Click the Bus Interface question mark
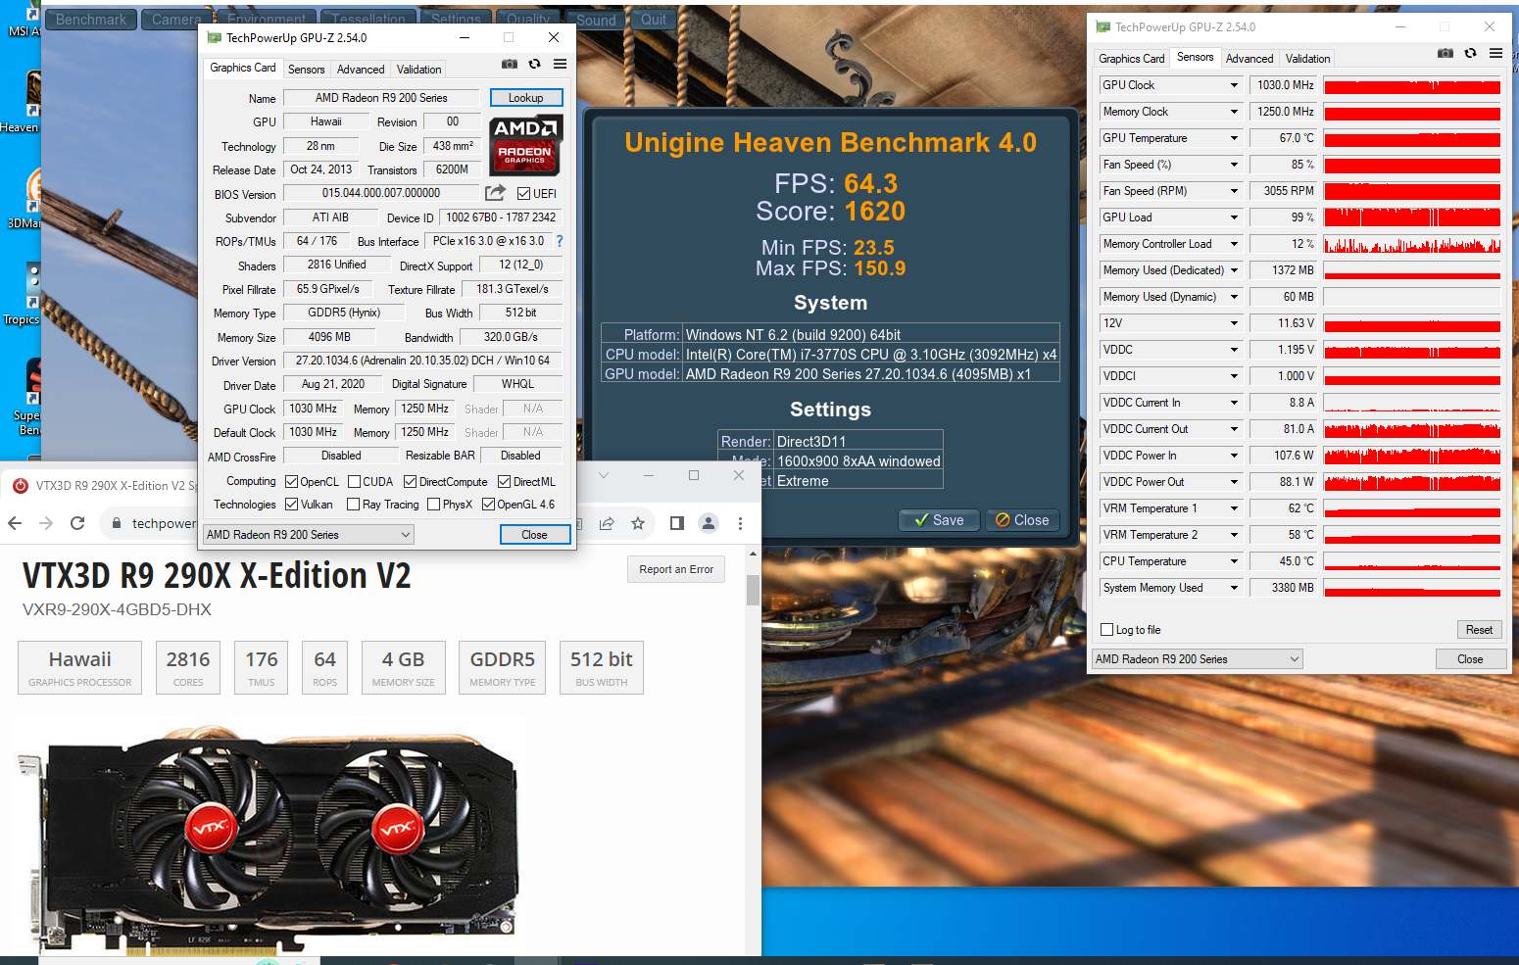The height and width of the screenshot is (965, 1519). (x=560, y=241)
